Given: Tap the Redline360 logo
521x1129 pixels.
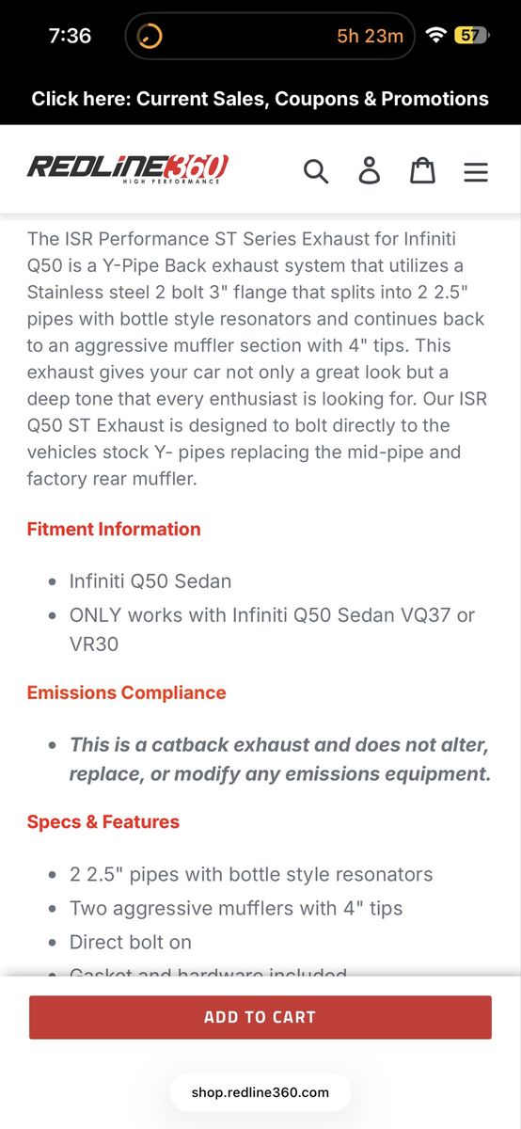Looking at the screenshot, I should click(x=128, y=168).
